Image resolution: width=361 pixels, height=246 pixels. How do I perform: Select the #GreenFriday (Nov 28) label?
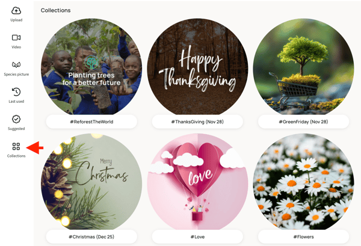[303, 121]
